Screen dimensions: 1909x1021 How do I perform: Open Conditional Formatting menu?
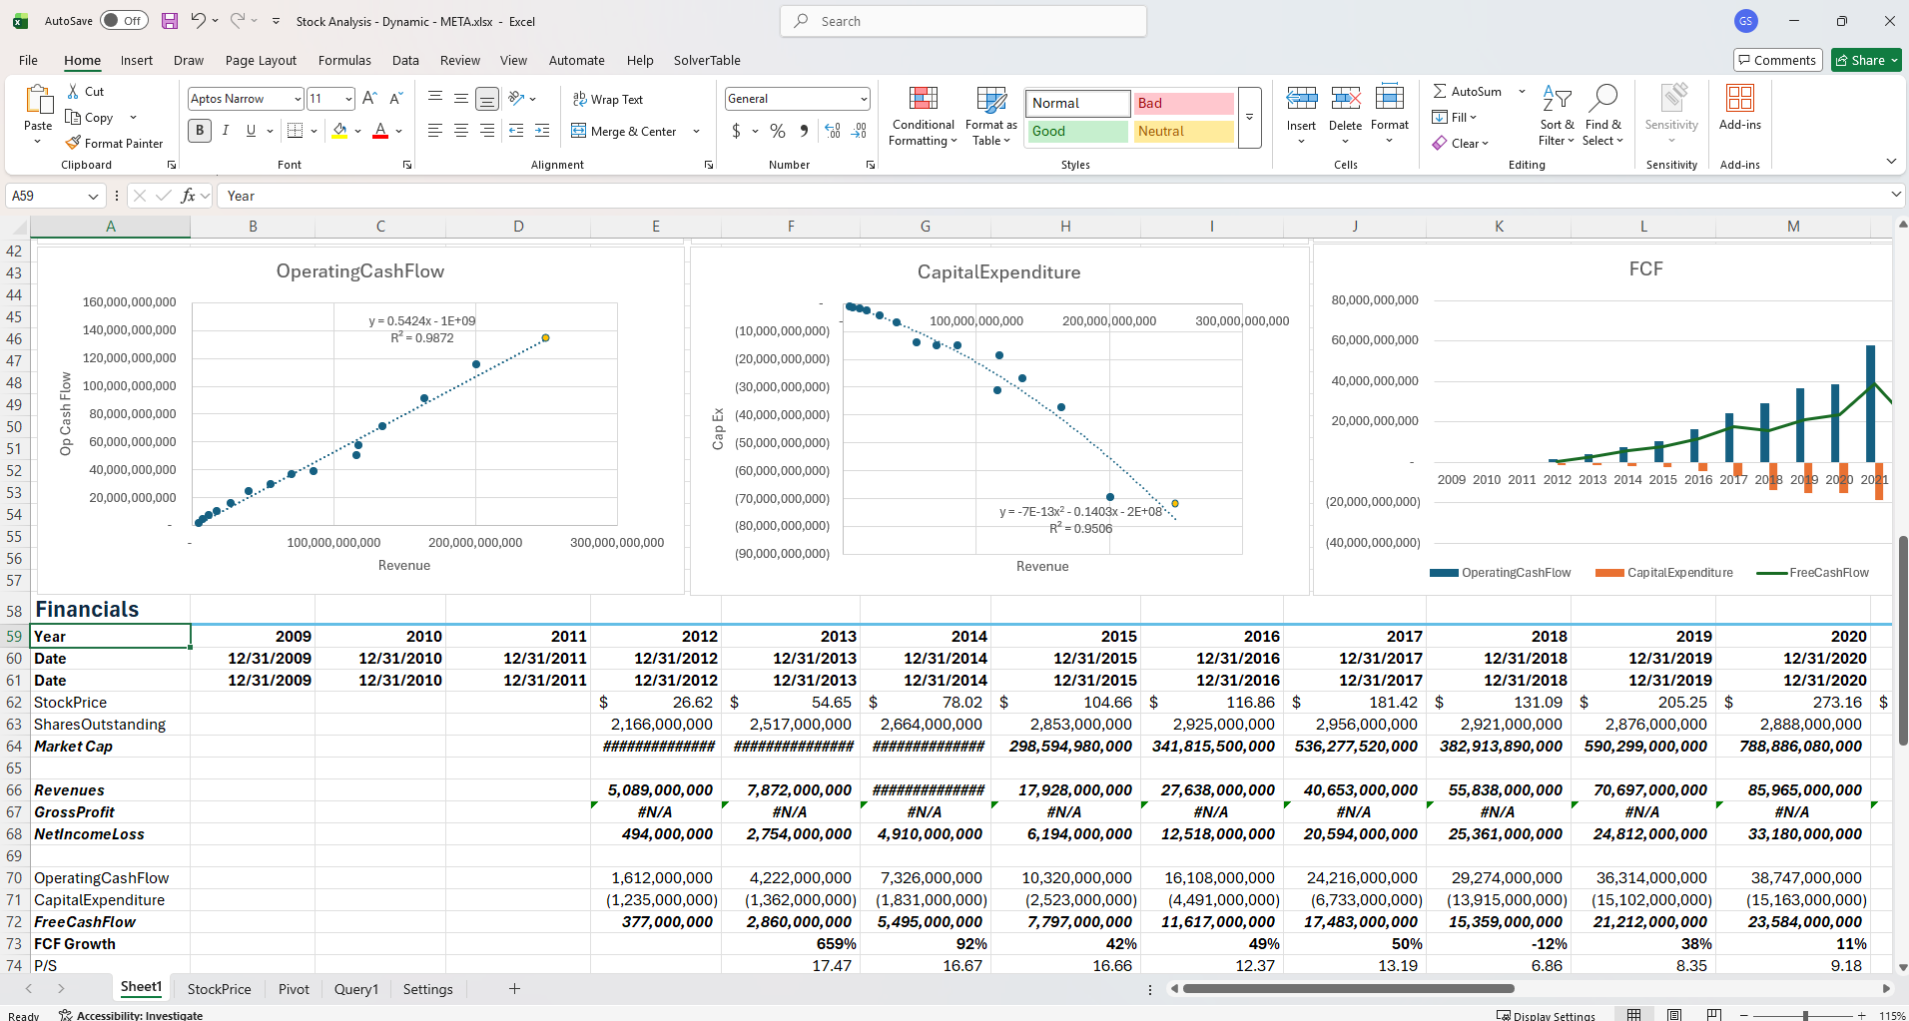tap(924, 116)
